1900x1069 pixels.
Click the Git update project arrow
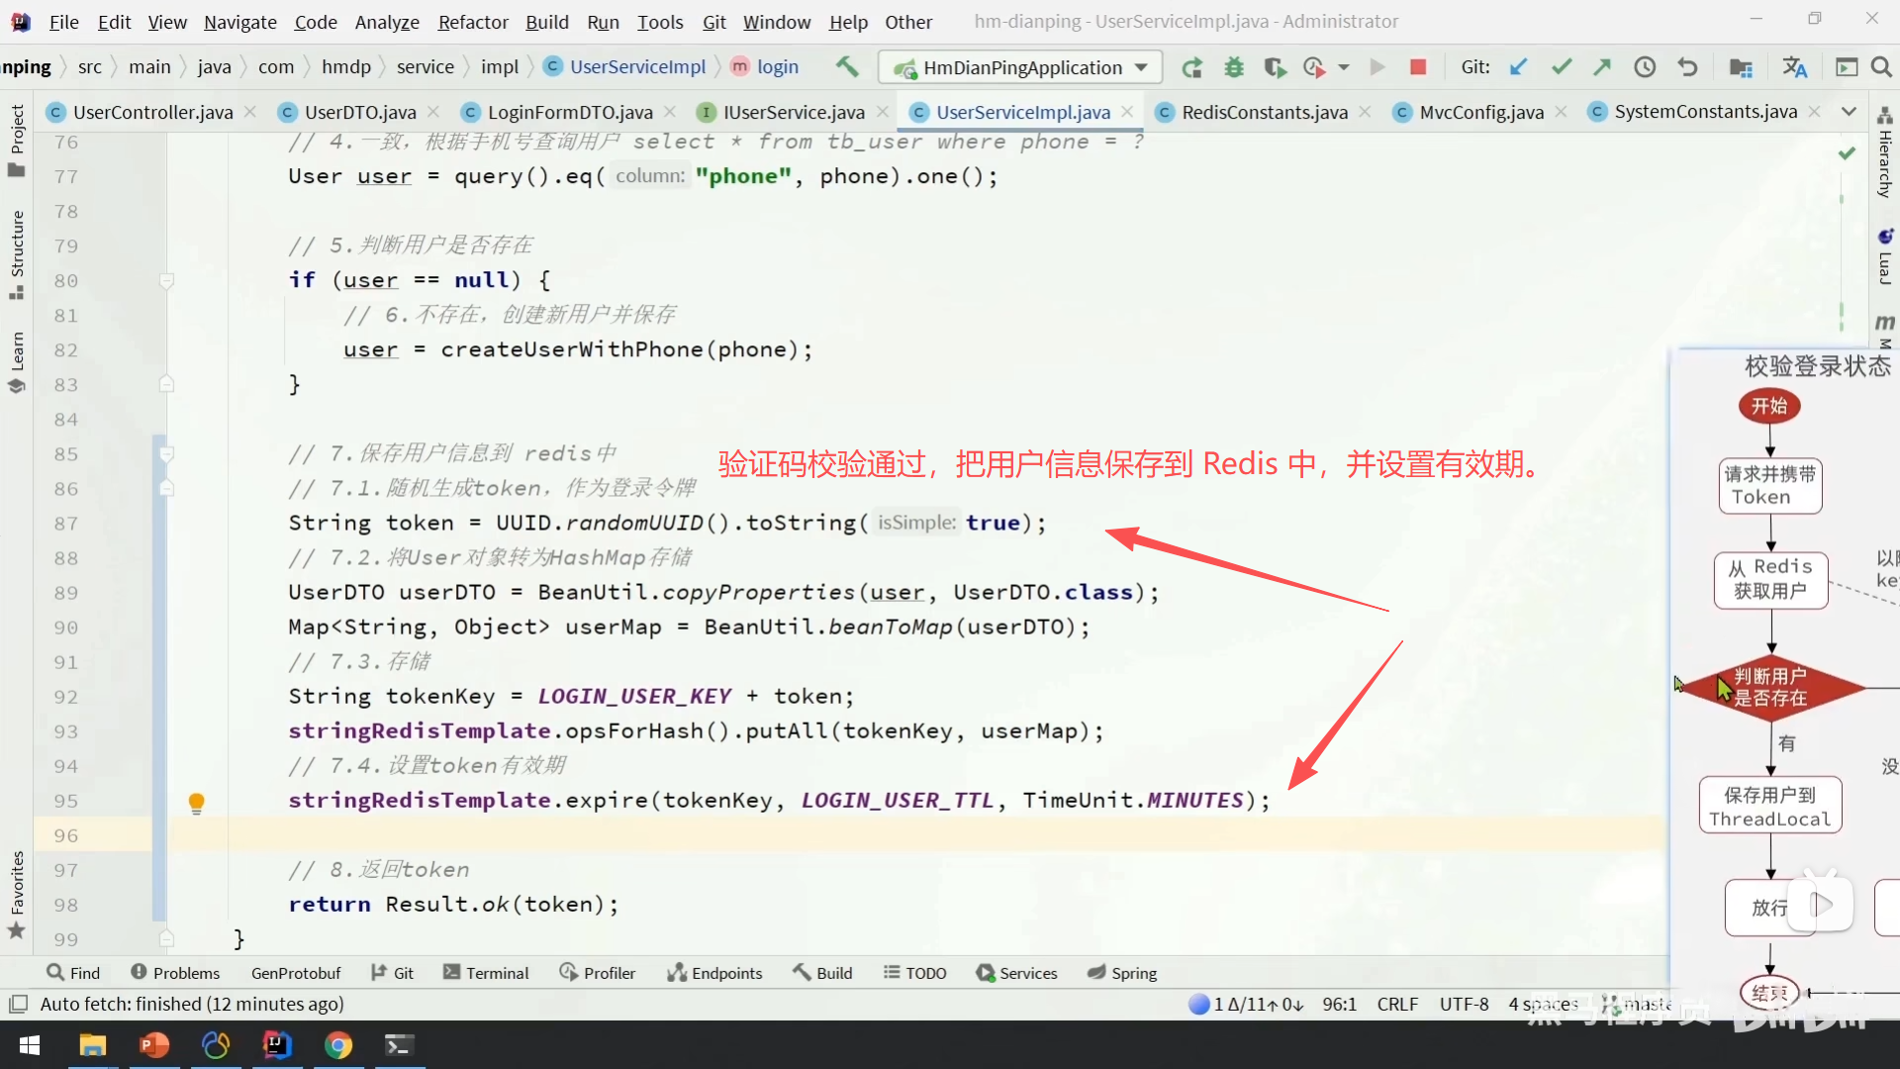[x=1518, y=67]
